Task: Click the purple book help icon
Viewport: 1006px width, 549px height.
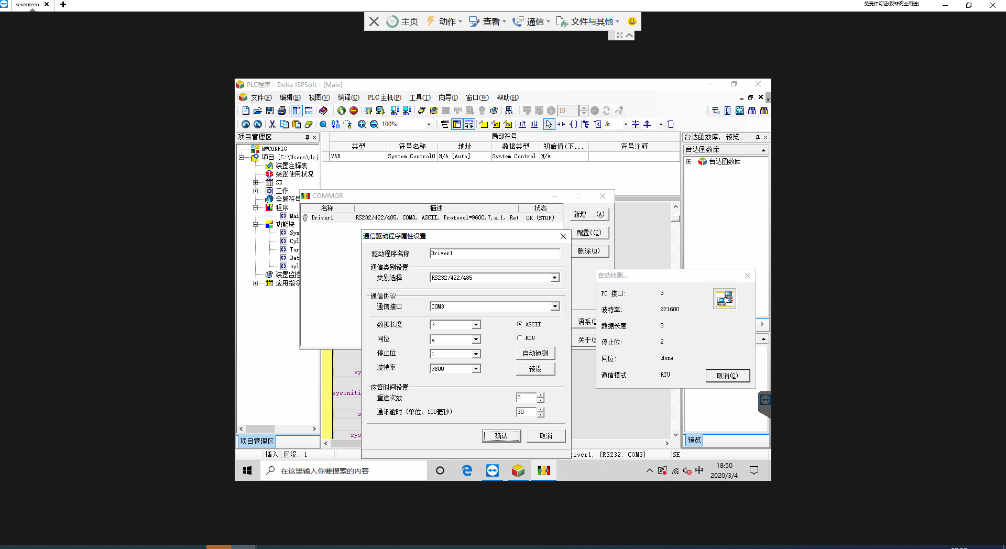Action: 323,111
